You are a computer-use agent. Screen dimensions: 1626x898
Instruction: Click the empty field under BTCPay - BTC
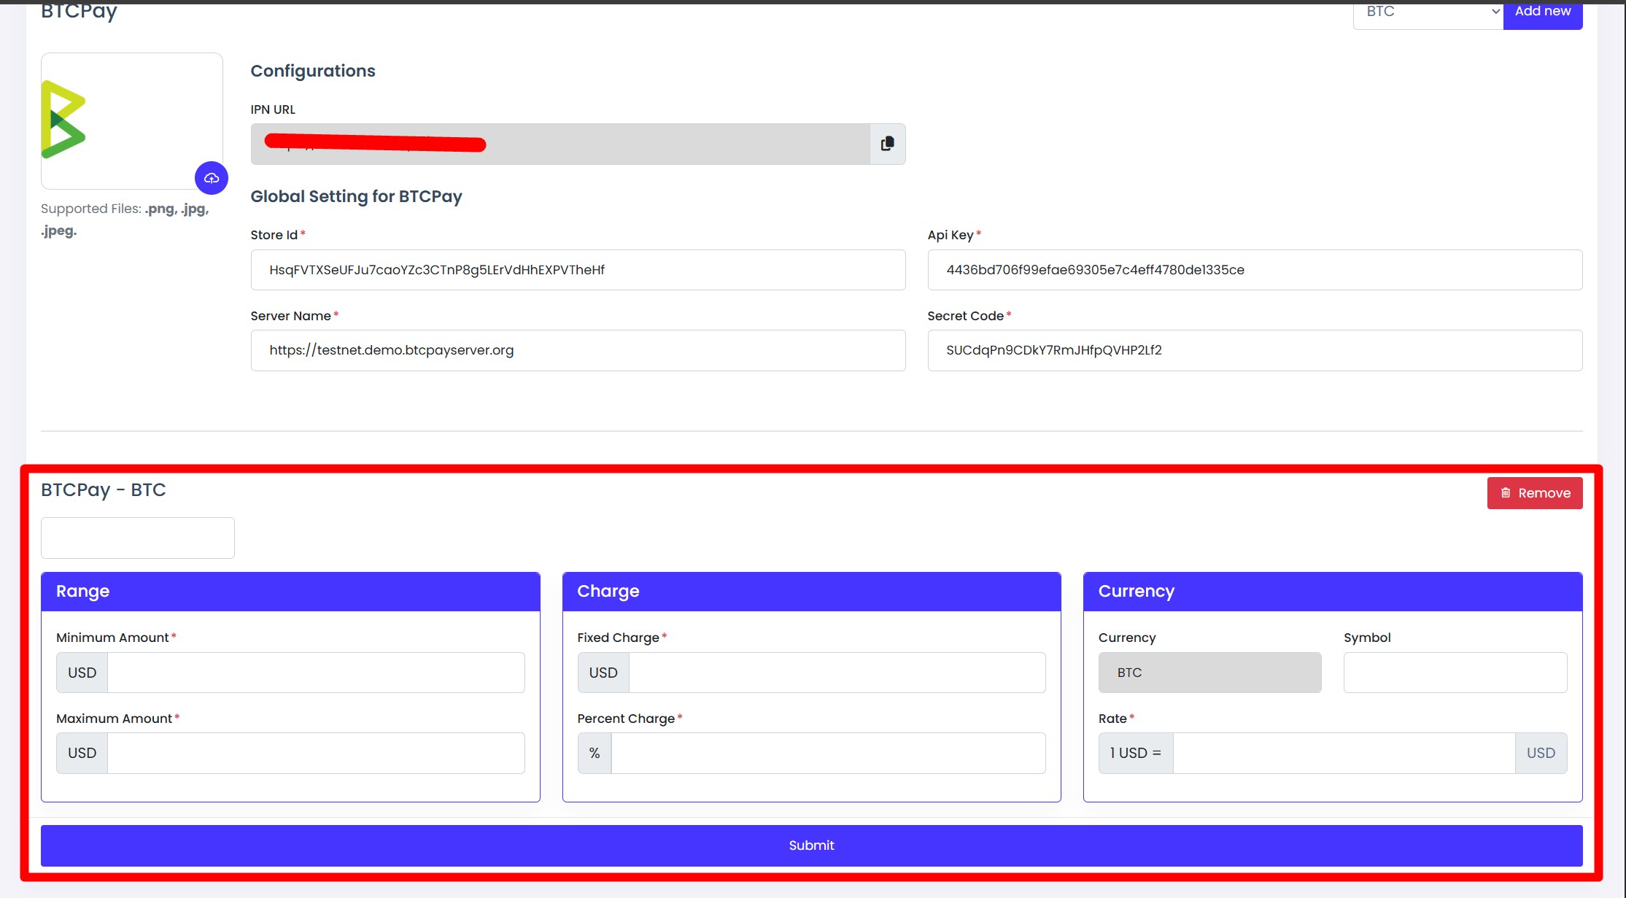click(138, 538)
